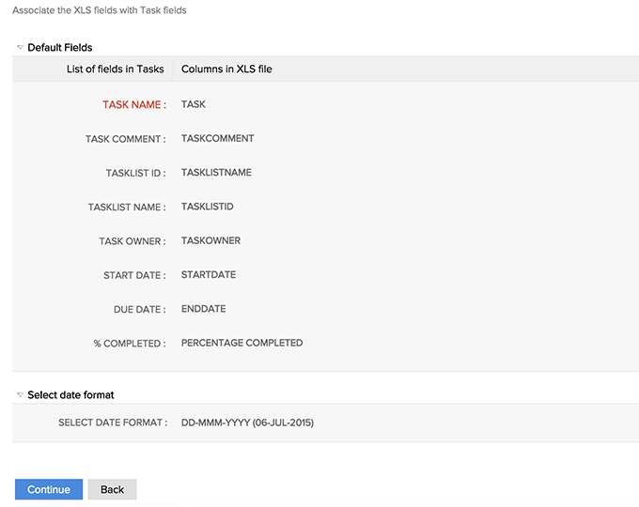This screenshot has height=507, width=639.
Task: Select the TASKLISTNAME column value
Action: 216,173
